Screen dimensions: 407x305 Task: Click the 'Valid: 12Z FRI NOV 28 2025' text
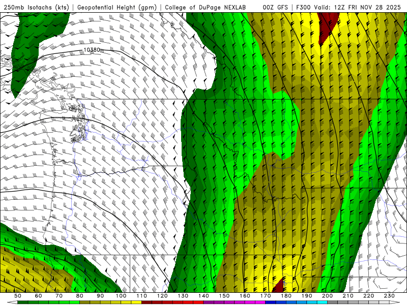[x=358, y=7]
